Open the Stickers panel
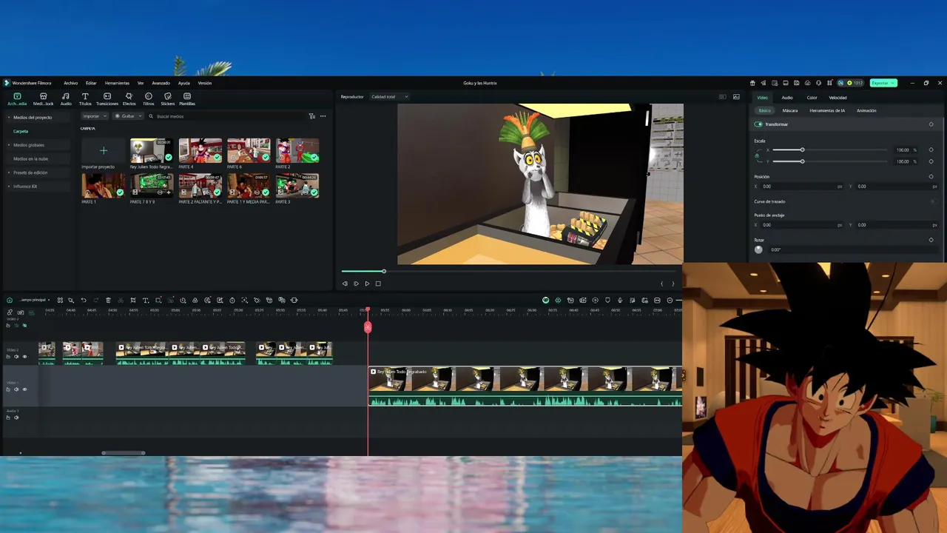Screen dimensions: 947x533 (168, 98)
